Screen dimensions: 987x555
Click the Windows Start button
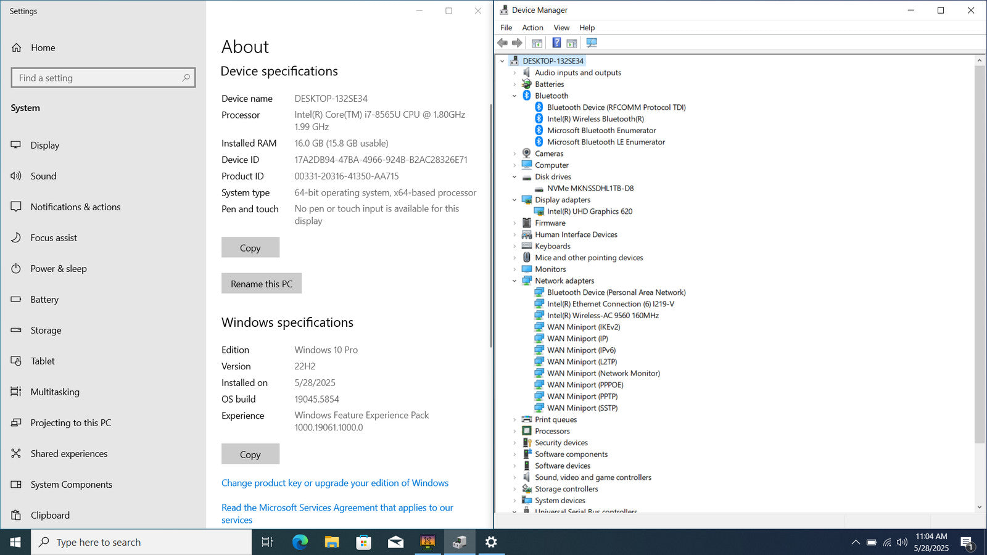tap(15, 542)
